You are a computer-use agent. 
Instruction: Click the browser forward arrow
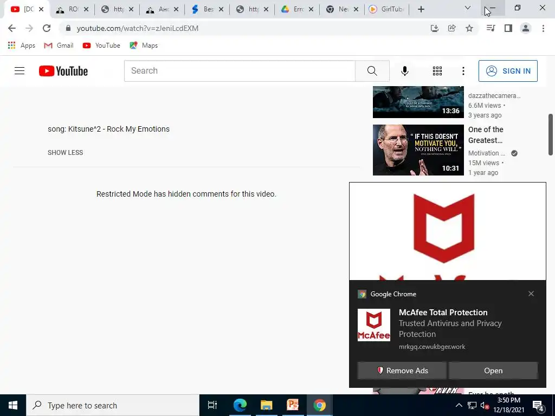coord(29,28)
